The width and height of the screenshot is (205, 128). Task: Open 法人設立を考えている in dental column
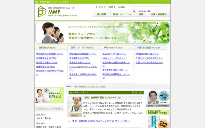pos(46,63)
